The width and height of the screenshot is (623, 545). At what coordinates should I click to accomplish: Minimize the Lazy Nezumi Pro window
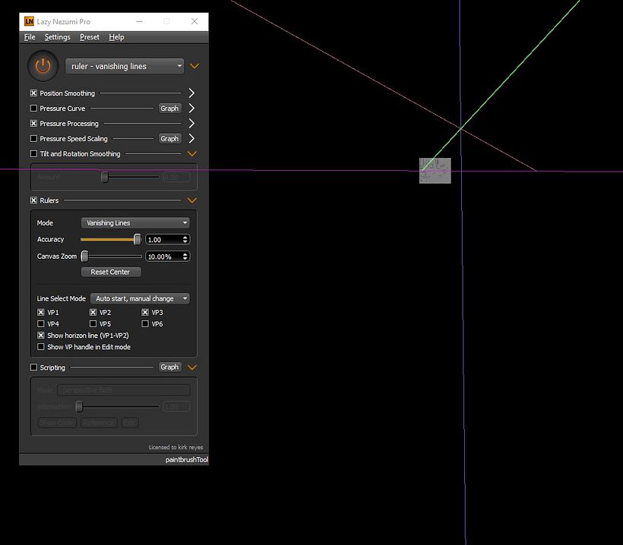point(140,21)
